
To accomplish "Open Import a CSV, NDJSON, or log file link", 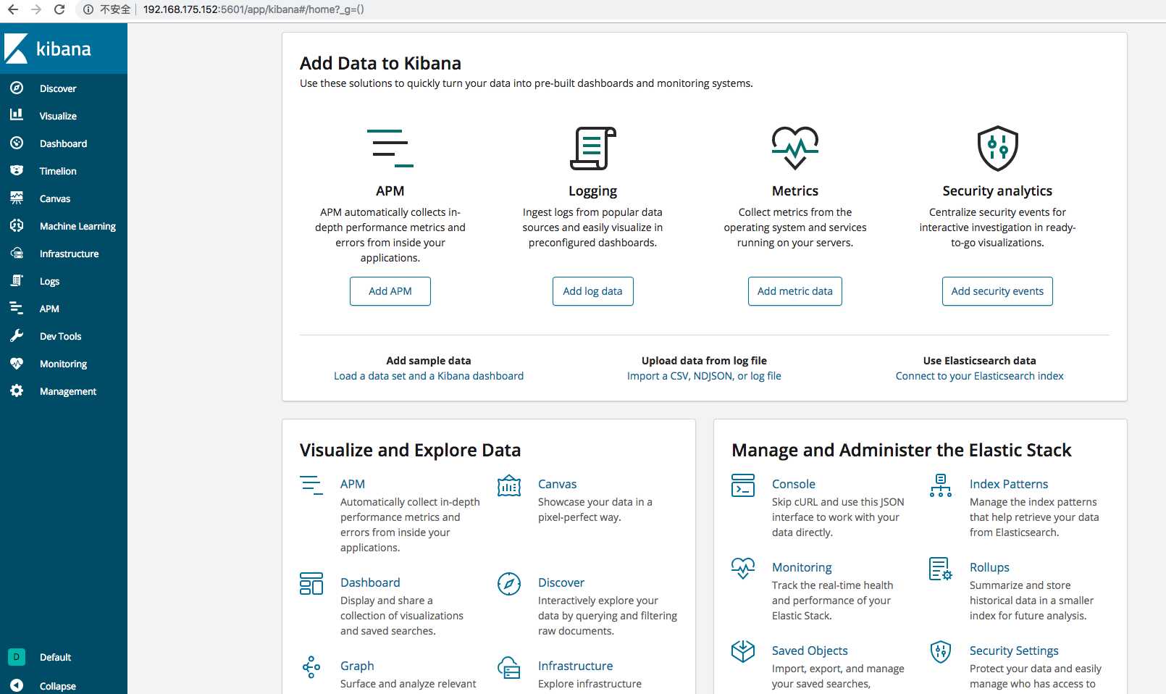I will coord(704,376).
